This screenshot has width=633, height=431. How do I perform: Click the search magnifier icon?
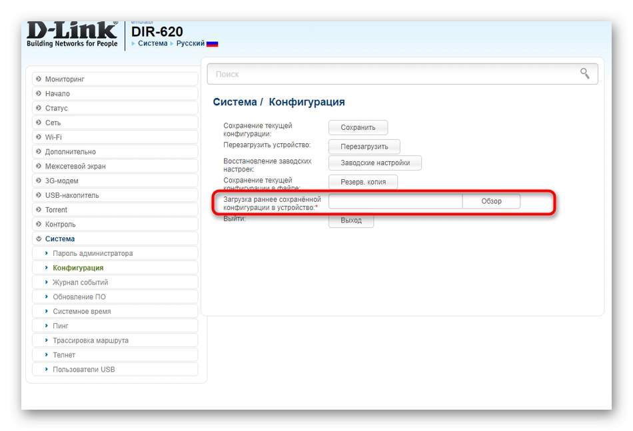[584, 74]
